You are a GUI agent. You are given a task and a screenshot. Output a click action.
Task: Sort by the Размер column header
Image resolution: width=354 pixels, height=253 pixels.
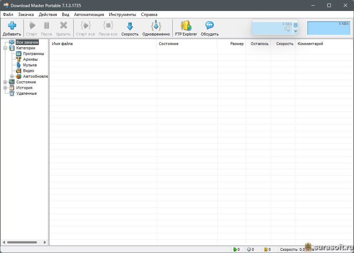click(x=236, y=44)
